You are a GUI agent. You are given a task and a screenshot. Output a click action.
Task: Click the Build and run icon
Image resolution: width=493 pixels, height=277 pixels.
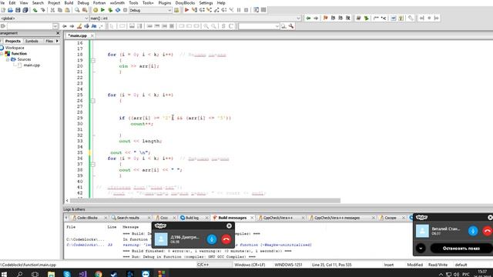pyautogui.click(x=110, y=10)
